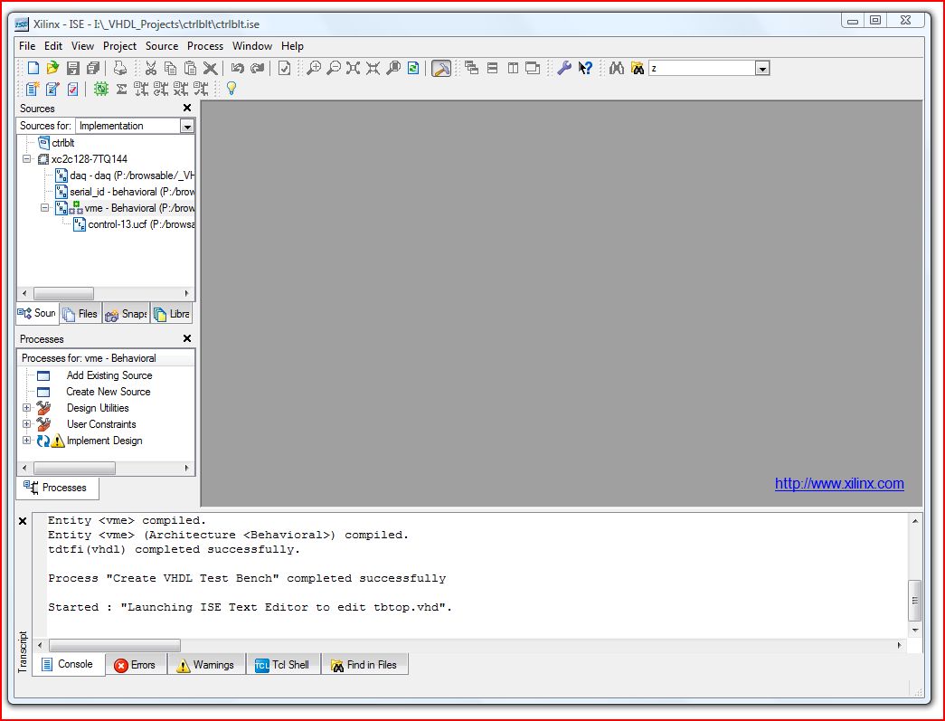Click the Cut scissors icon
The image size is (945, 721).
point(151,68)
